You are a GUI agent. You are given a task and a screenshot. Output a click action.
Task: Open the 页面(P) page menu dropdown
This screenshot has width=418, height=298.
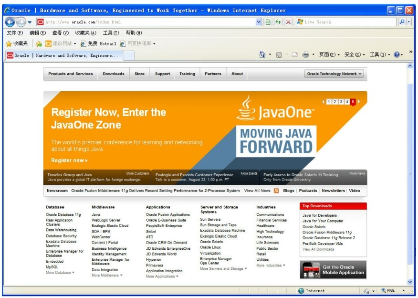tap(330, 55)
